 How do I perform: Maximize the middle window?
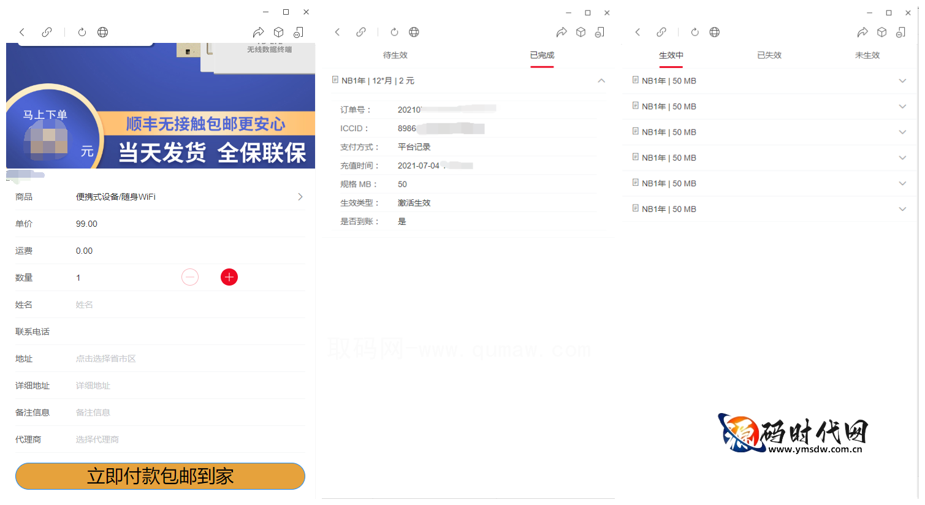pyautogui.click(x=587, y=12)
